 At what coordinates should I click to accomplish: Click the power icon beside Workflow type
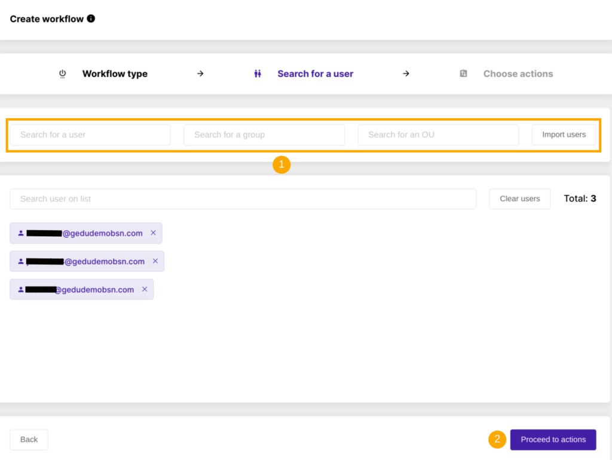coord(63,74)
